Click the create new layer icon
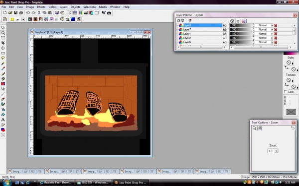The width and height of the screenshot is (299, 186). 178,20
